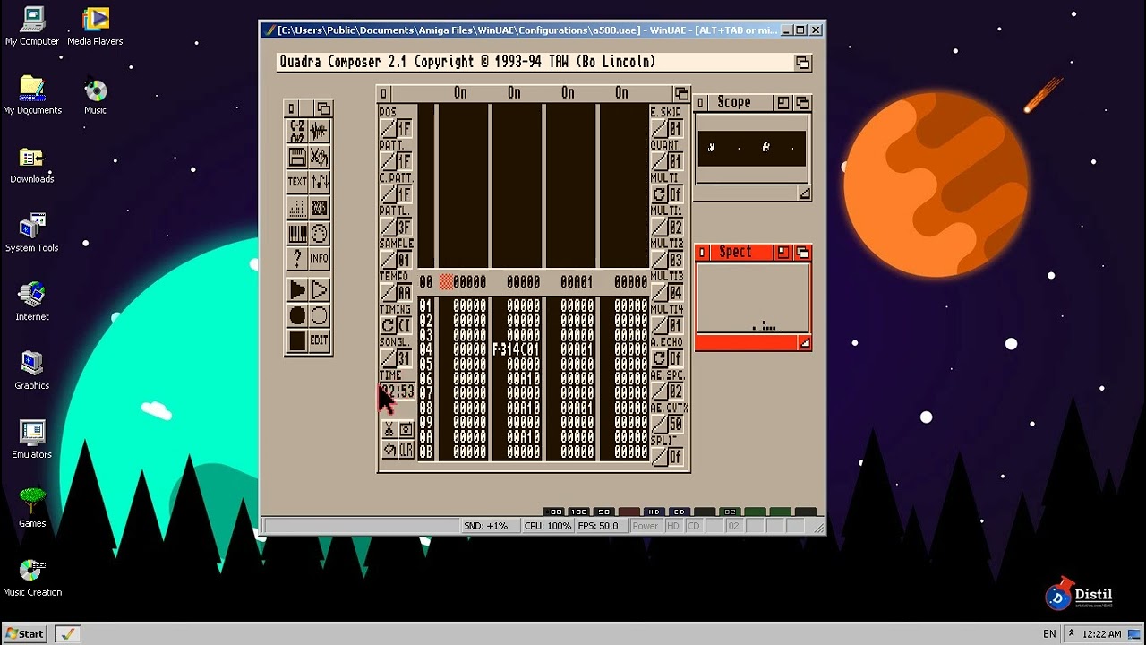The width and height of the screenshot is (1146, 645).
Task: Click the SAMPLE value field 01
Action: (x=405, y=261)
